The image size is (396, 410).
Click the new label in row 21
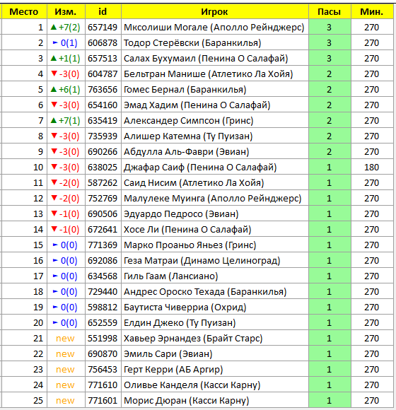[65, 339]
